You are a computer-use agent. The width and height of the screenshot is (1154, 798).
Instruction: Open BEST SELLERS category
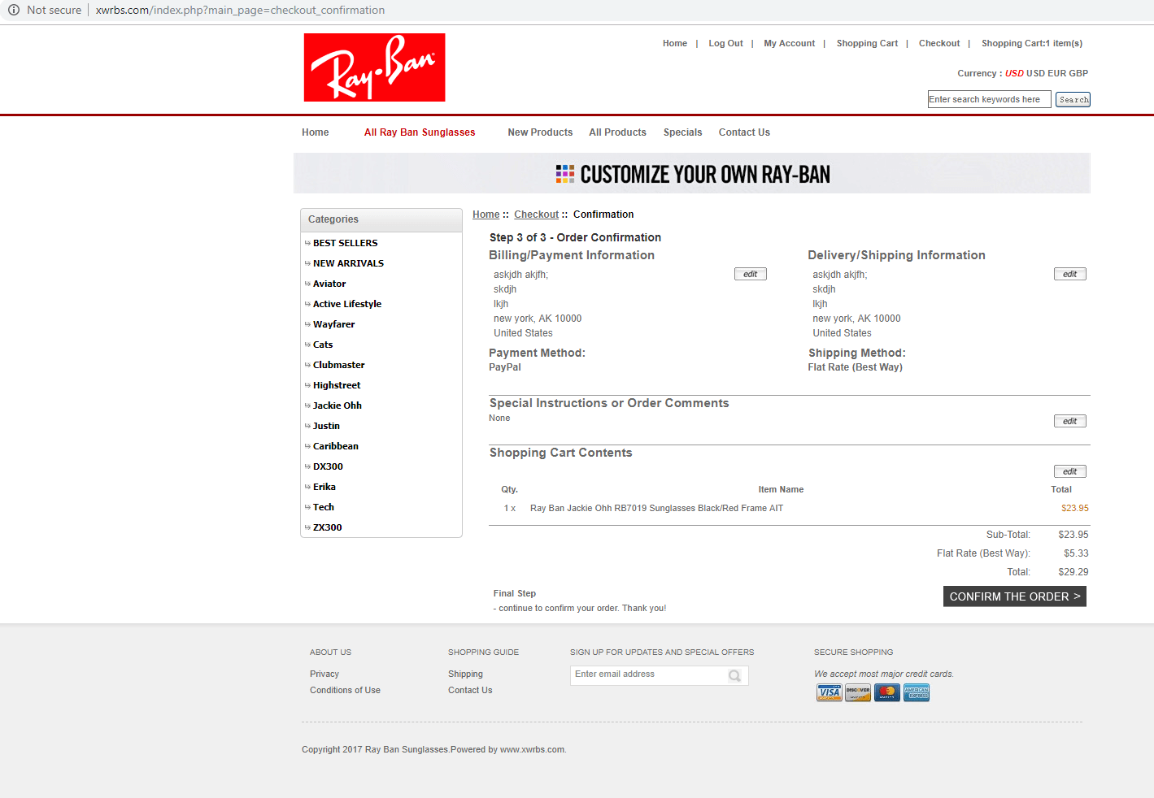point(346,243)
